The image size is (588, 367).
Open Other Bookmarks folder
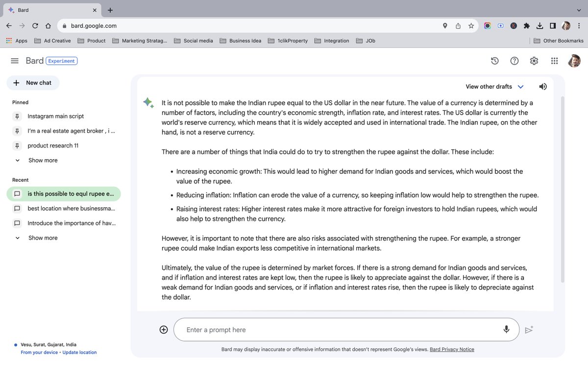pos(559,41)
